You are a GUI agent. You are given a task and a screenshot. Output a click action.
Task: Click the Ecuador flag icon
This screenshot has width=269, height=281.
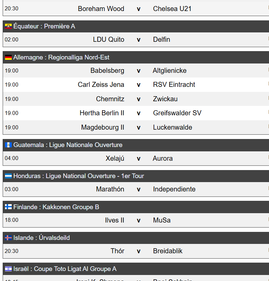coord(8,26)
